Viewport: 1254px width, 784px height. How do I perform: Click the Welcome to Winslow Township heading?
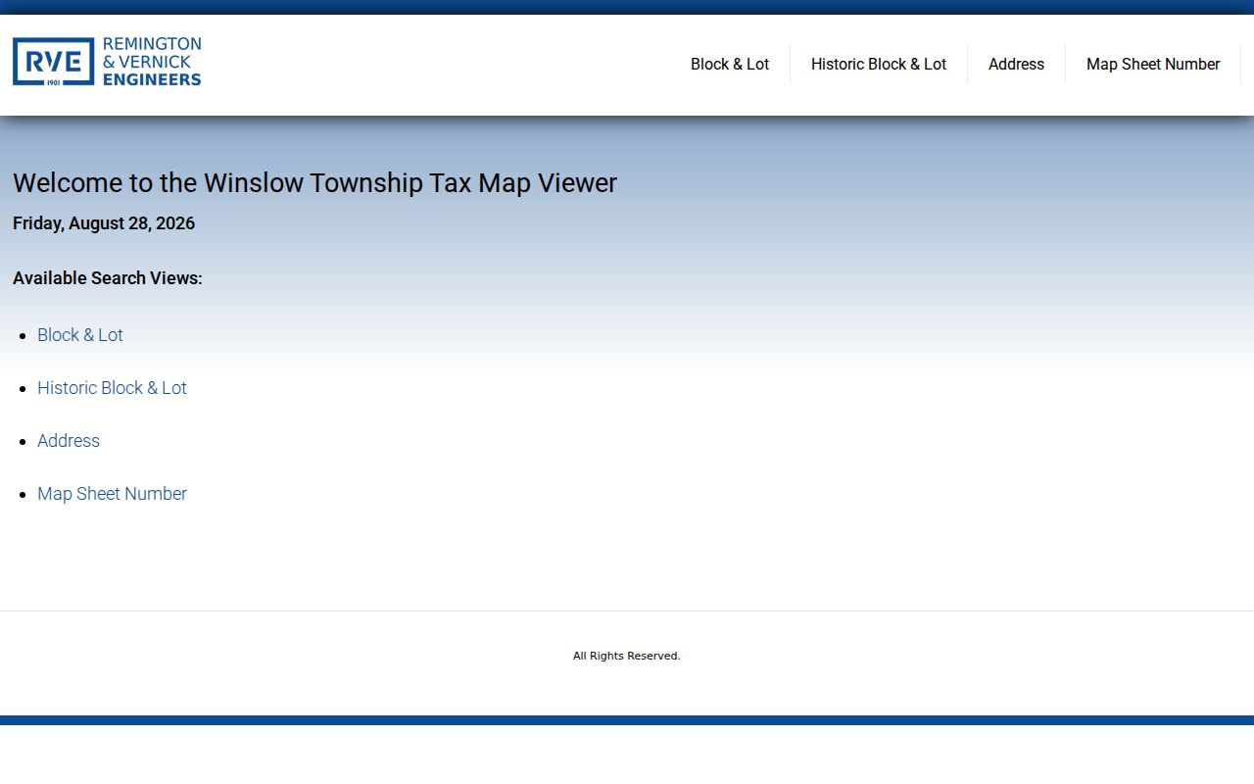pos(314,183)
